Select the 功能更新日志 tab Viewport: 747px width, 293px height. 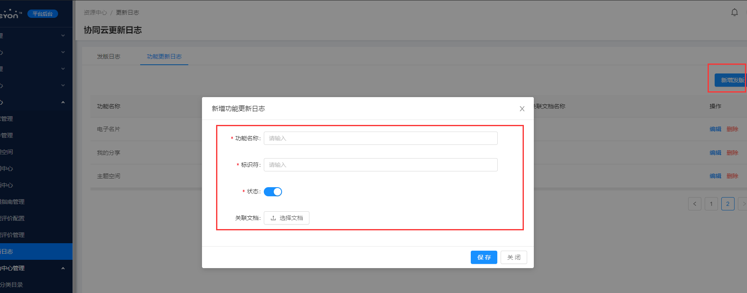point(164,56)
